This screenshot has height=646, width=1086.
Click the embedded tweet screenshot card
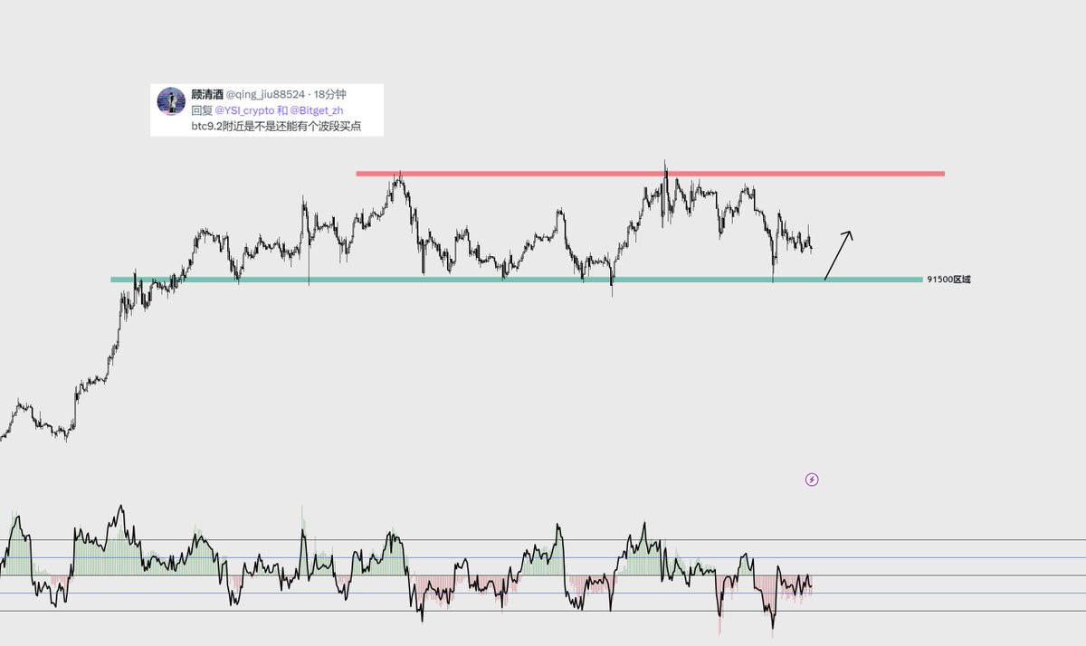click(x=267, y=110)
